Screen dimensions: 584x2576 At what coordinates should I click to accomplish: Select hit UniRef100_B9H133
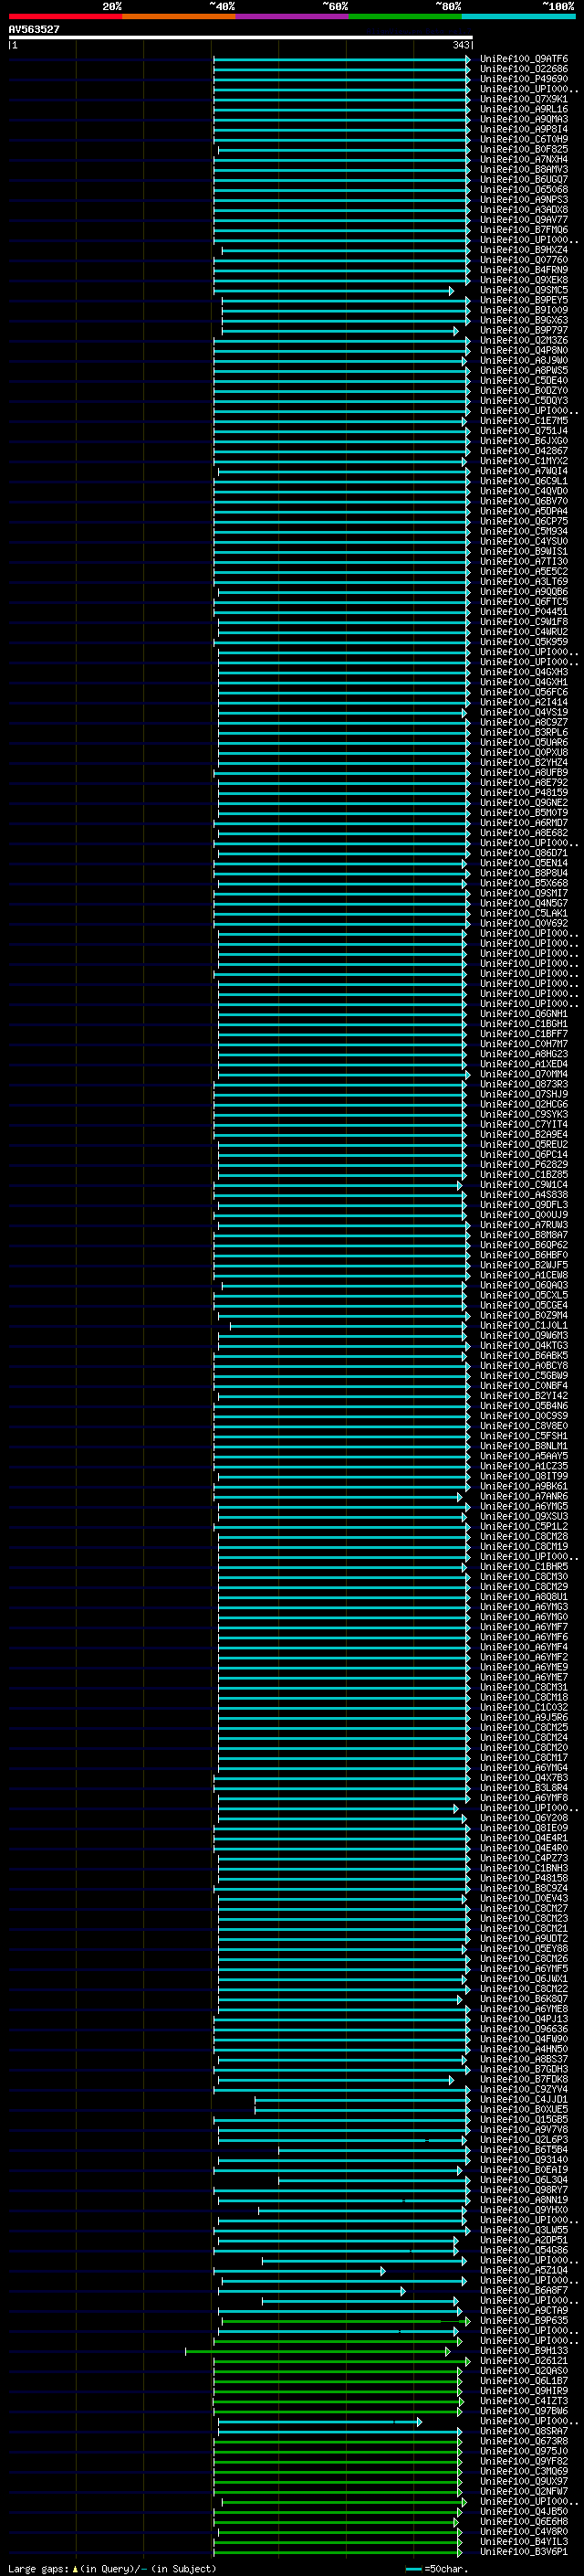[x=523, y=2351]
